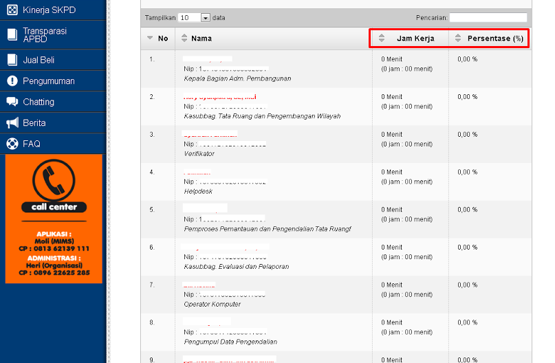
Task: Open the Transparasi APBD menu item
Action: (53, 34)
